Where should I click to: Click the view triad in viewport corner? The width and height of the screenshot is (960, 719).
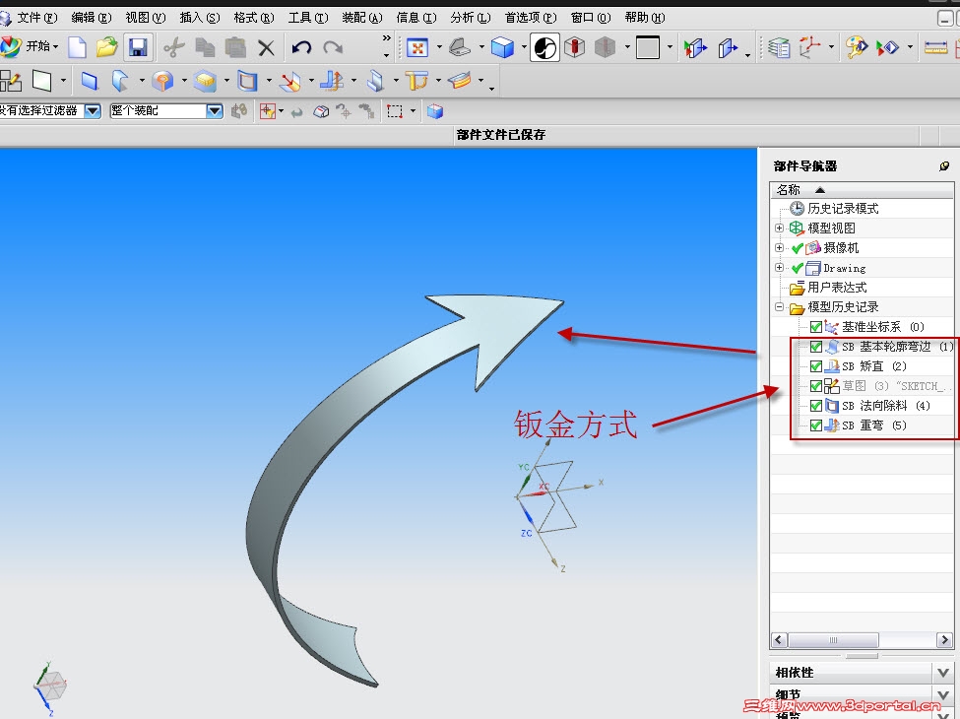coord(50,687)
